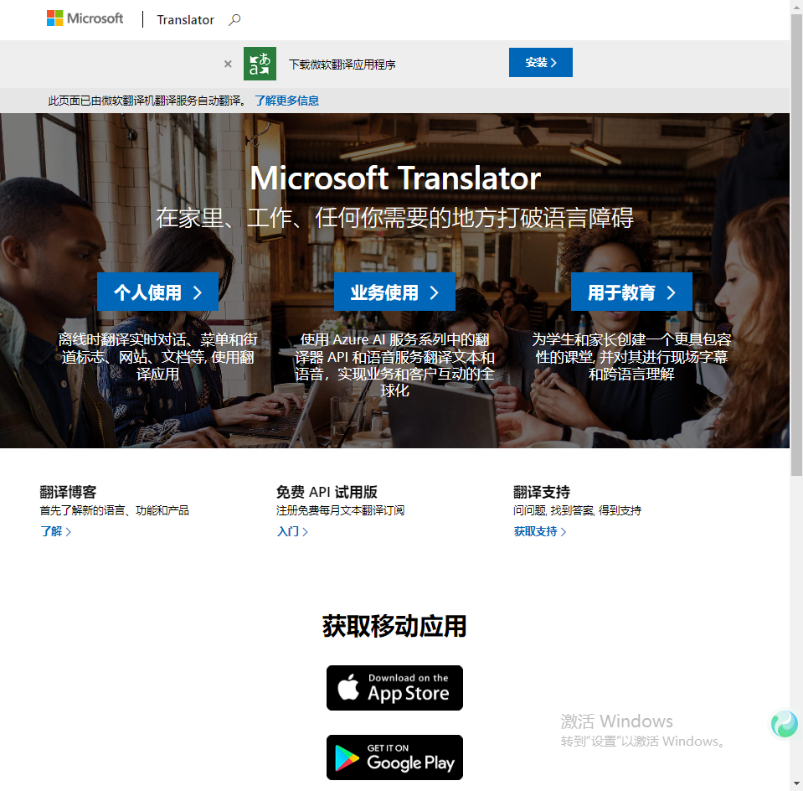Click the vertical scrollbar thumb

coord(796,245)
